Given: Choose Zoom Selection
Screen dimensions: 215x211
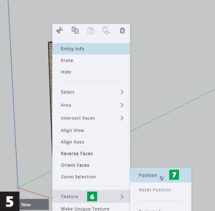Looking at the screenshot, I should pos(91,177).
